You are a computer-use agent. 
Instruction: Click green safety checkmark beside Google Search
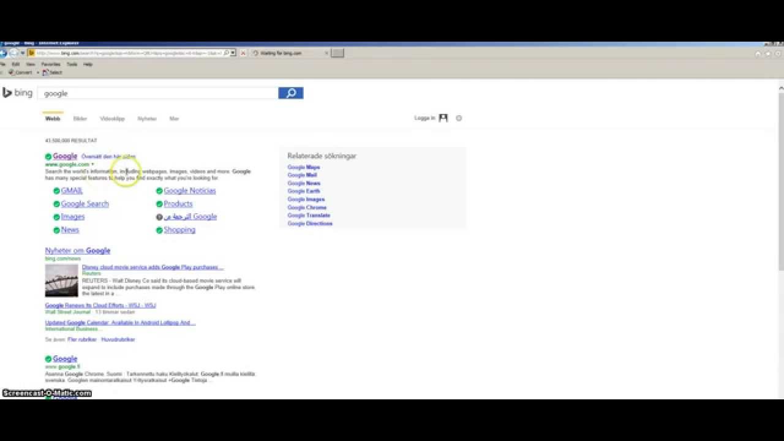56,204
